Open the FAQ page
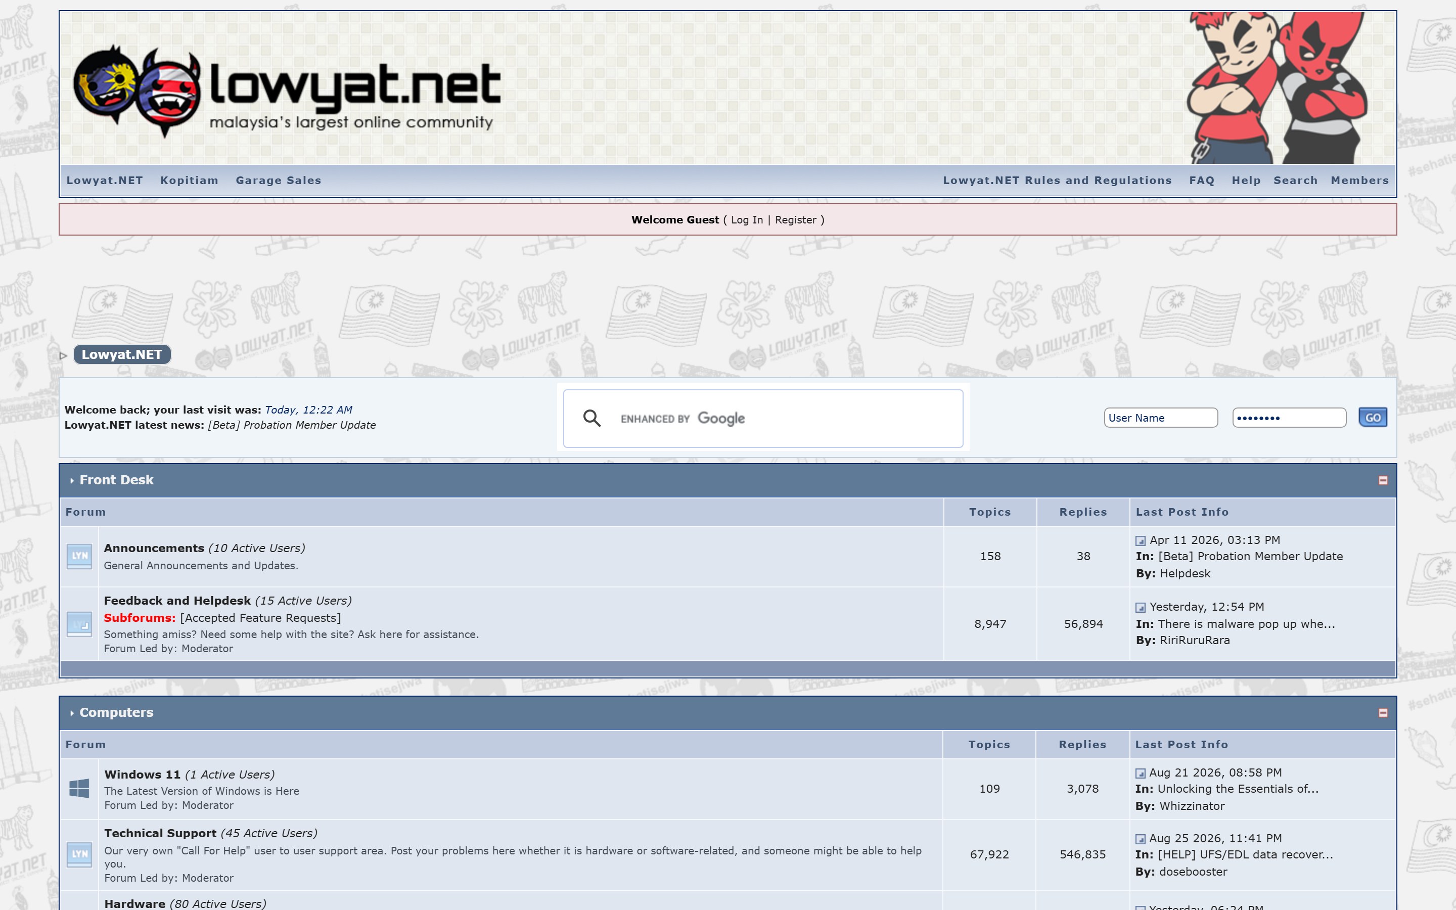Screen dimensions: 1456x910 [x=1202, y=180]
